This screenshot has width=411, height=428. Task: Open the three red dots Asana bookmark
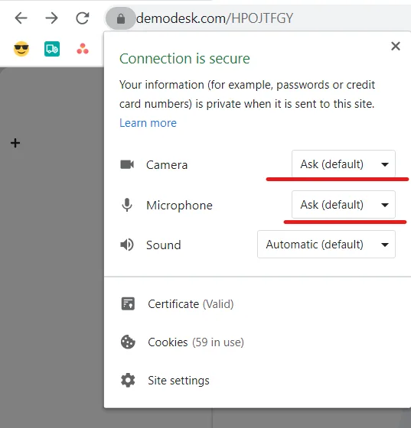pyautogui.click(x=83, y=49)
